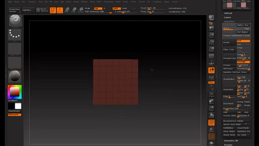Toggle the Local symmetry orange icon

coord(211,70)
